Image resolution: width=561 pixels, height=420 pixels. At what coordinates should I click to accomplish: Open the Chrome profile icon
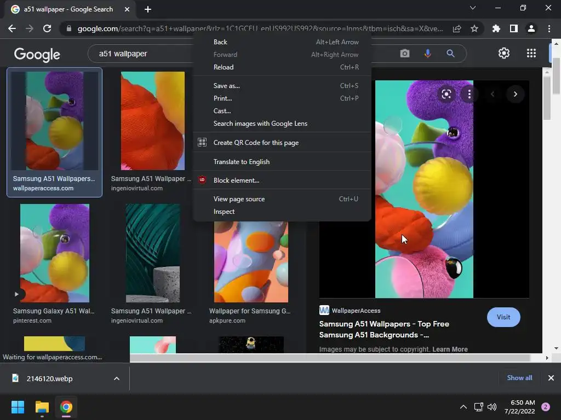coord(531,28)
